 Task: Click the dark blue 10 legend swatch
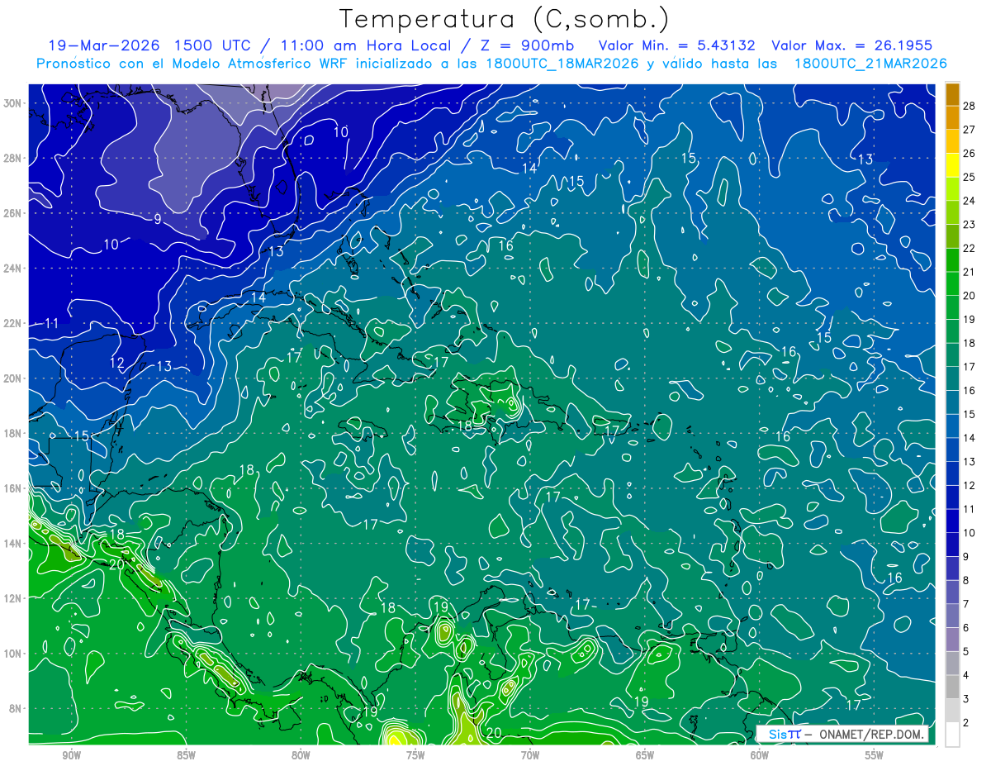pos(952,521)
